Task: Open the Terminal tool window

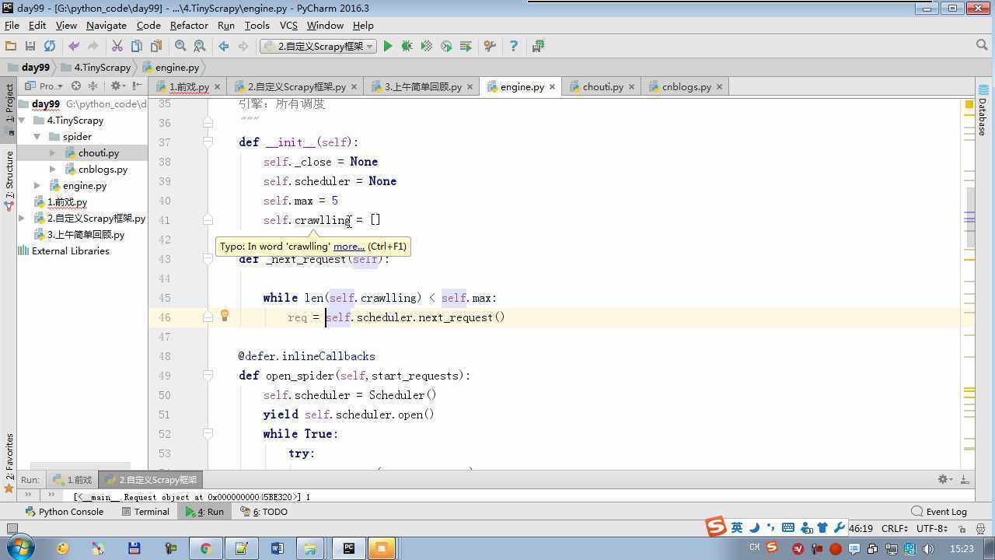Action: (145, 512)
